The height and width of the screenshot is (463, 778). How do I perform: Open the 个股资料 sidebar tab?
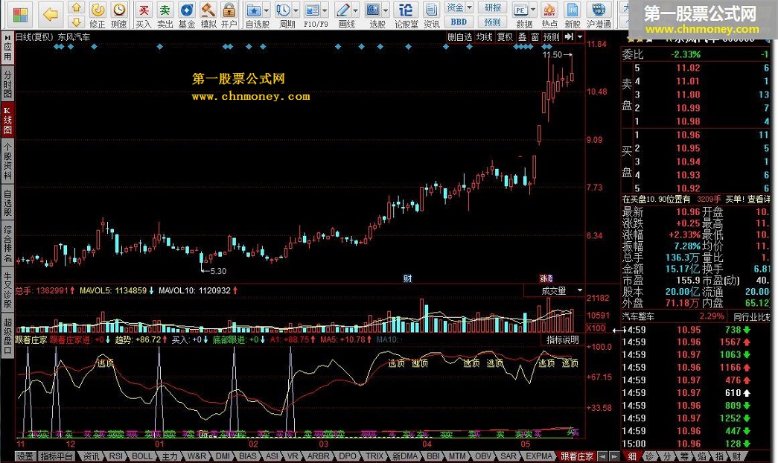point(7,161)
